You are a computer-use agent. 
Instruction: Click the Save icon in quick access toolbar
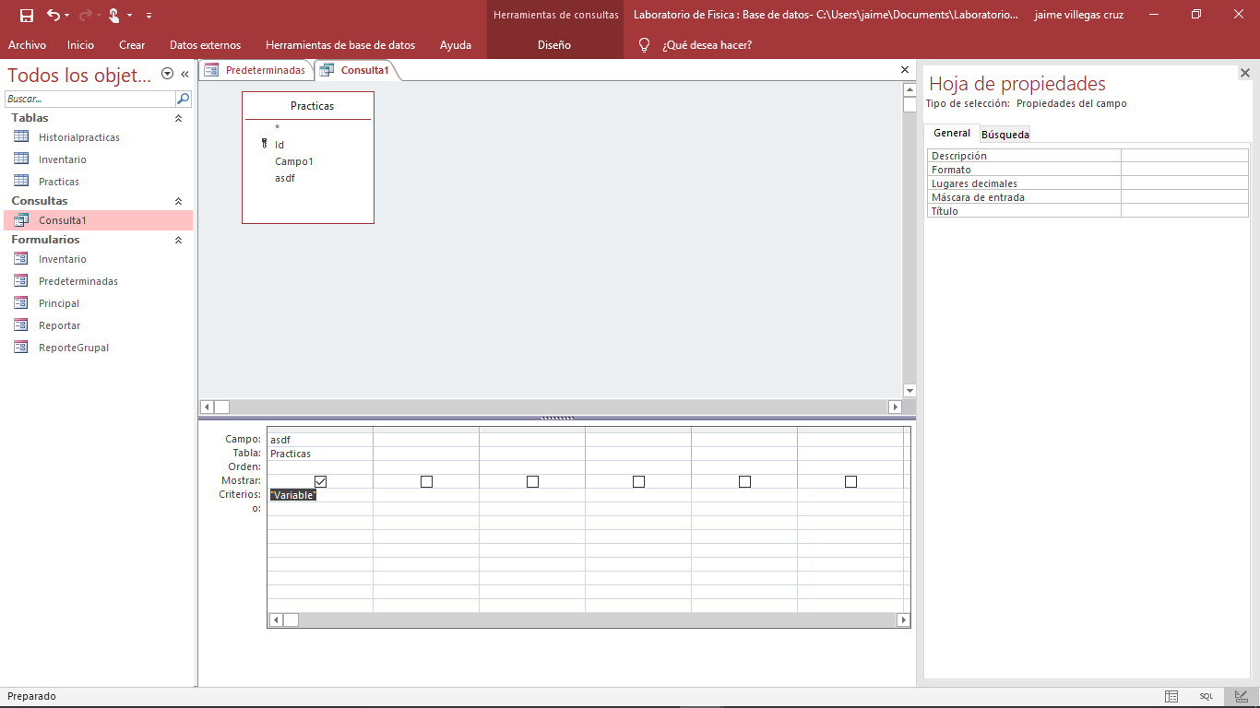pyautogui.click(x=27, y=15)
